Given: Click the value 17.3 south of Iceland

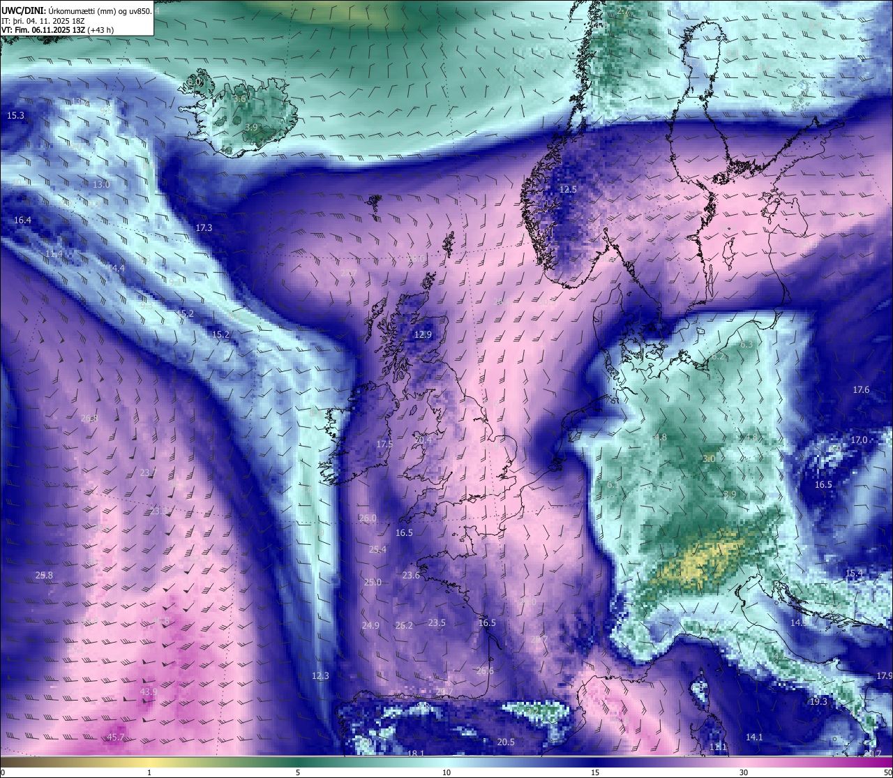Looking at the screenshot, I should point(204,227).
